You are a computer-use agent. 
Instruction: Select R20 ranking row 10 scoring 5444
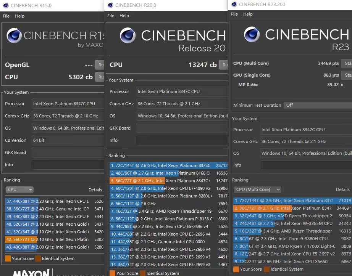coord(169,234)
